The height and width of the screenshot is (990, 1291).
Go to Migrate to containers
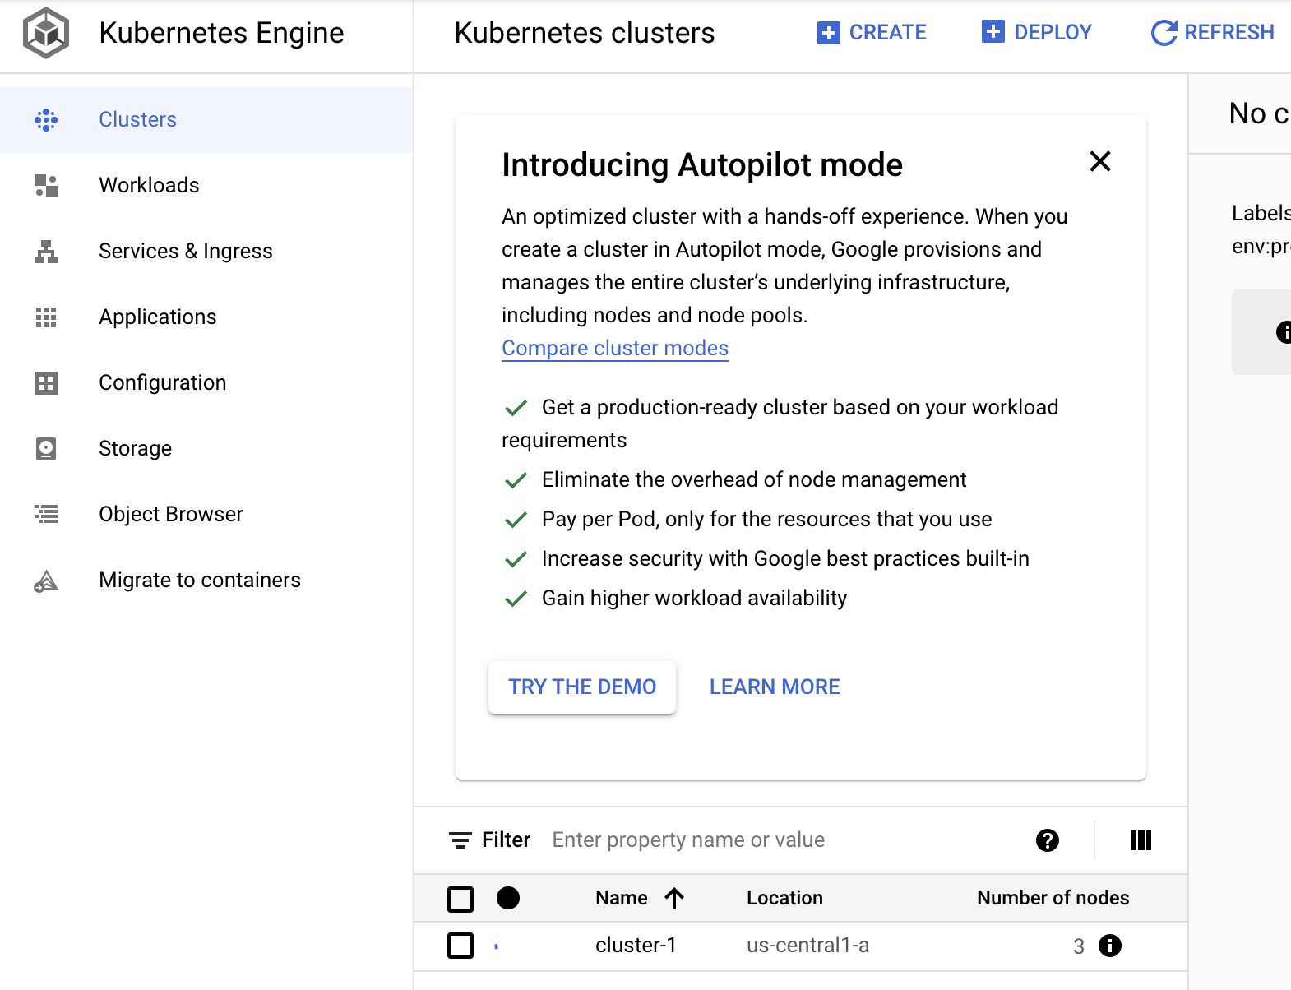(206, 581)
